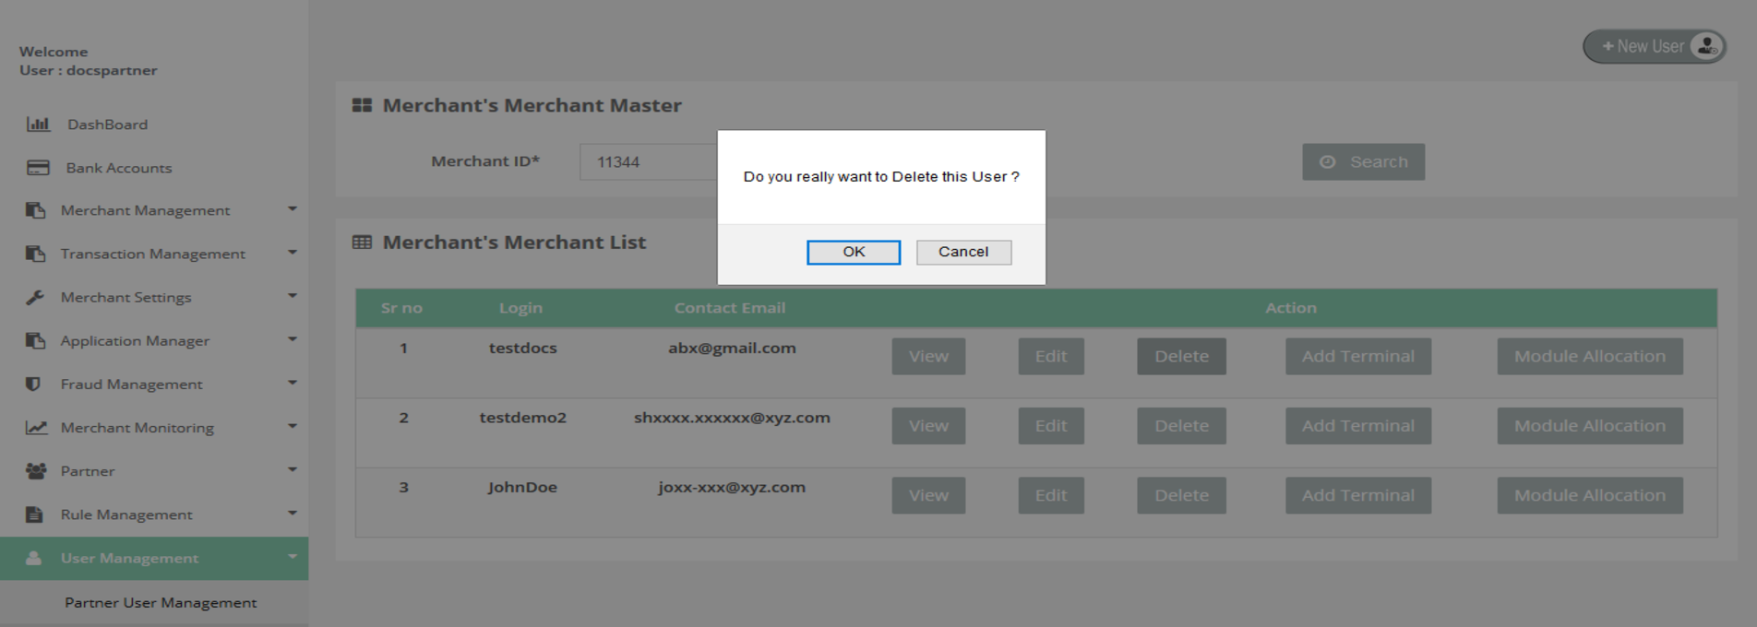This screenshot has width=1757, height=627.
Task: Click the Rule Management document icon
Action: (34, 515)
